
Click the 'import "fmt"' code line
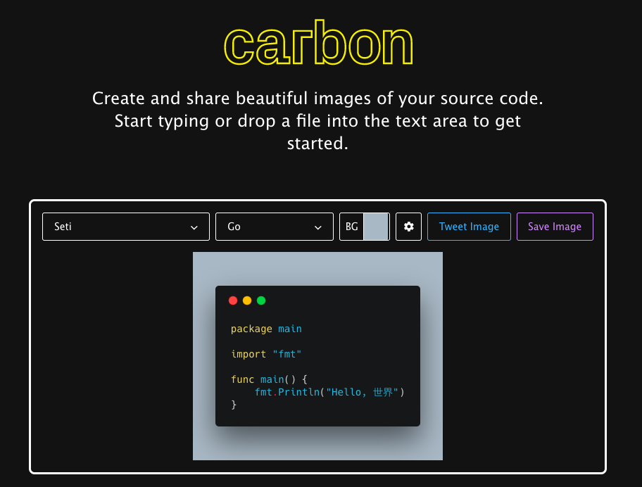(x=266, y=354)
